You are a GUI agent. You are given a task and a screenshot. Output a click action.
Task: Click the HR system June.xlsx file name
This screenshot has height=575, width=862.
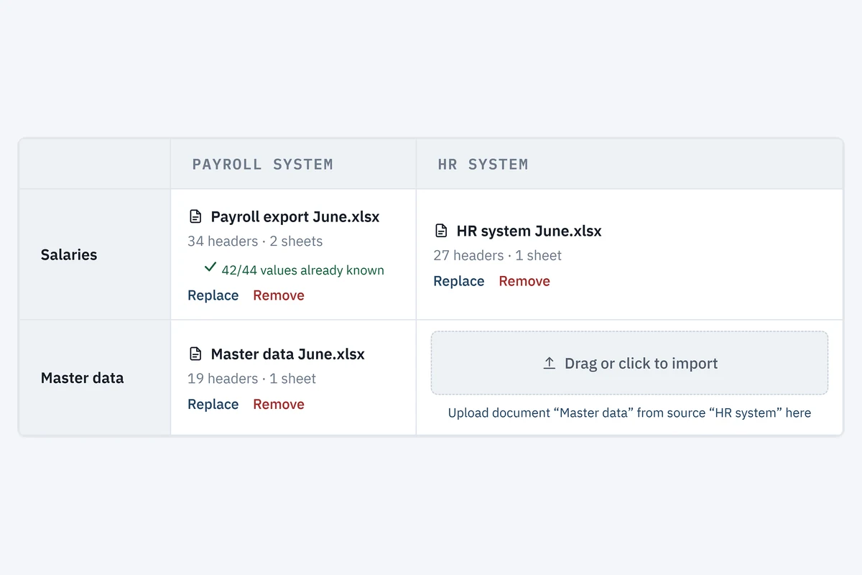[x=529, y=231]
